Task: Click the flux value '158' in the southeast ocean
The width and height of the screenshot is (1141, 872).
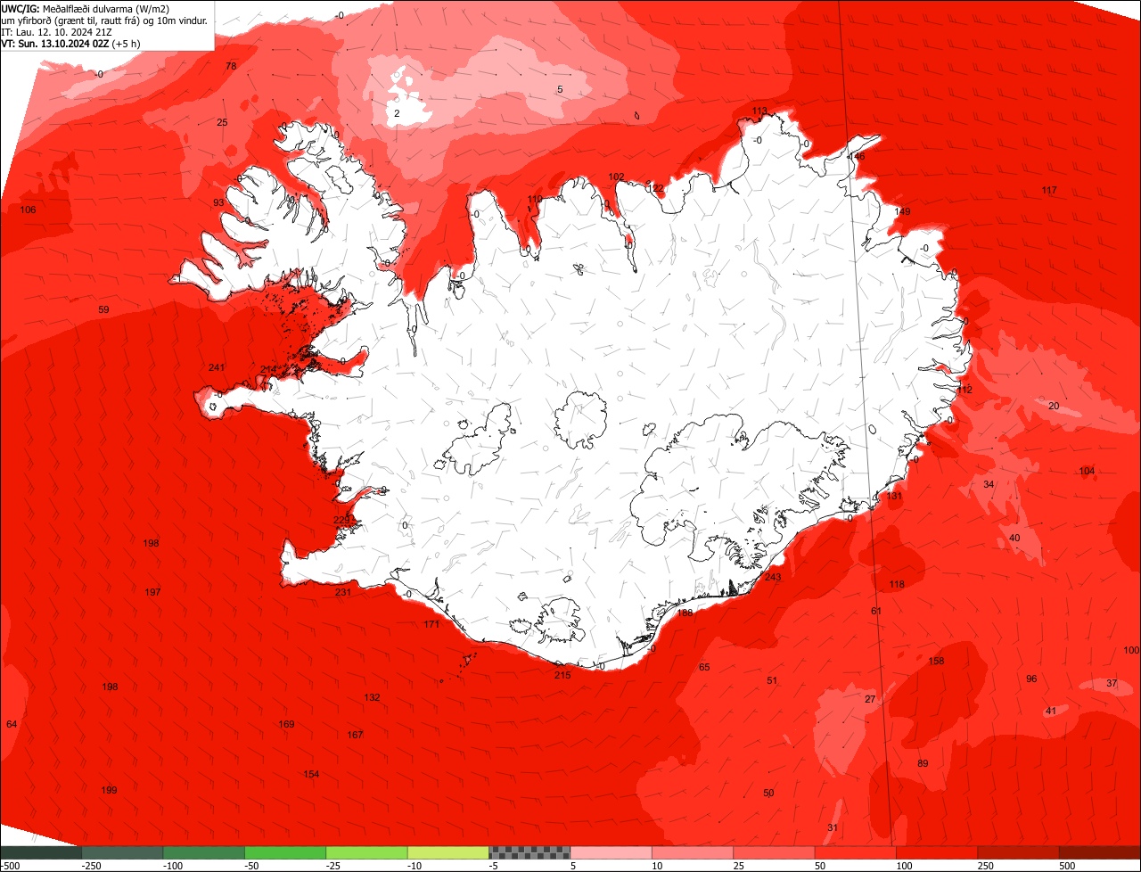Action: (x=936, y=661)
